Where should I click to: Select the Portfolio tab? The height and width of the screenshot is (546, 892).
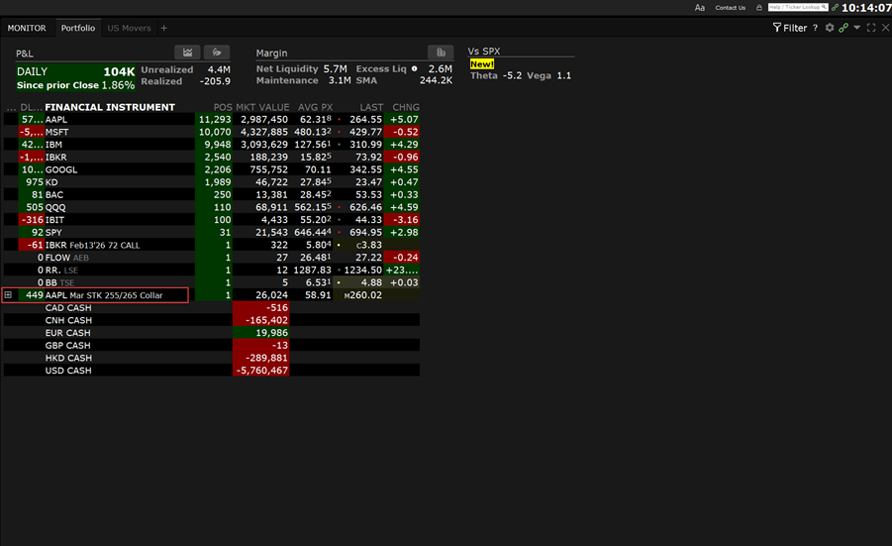78,28
